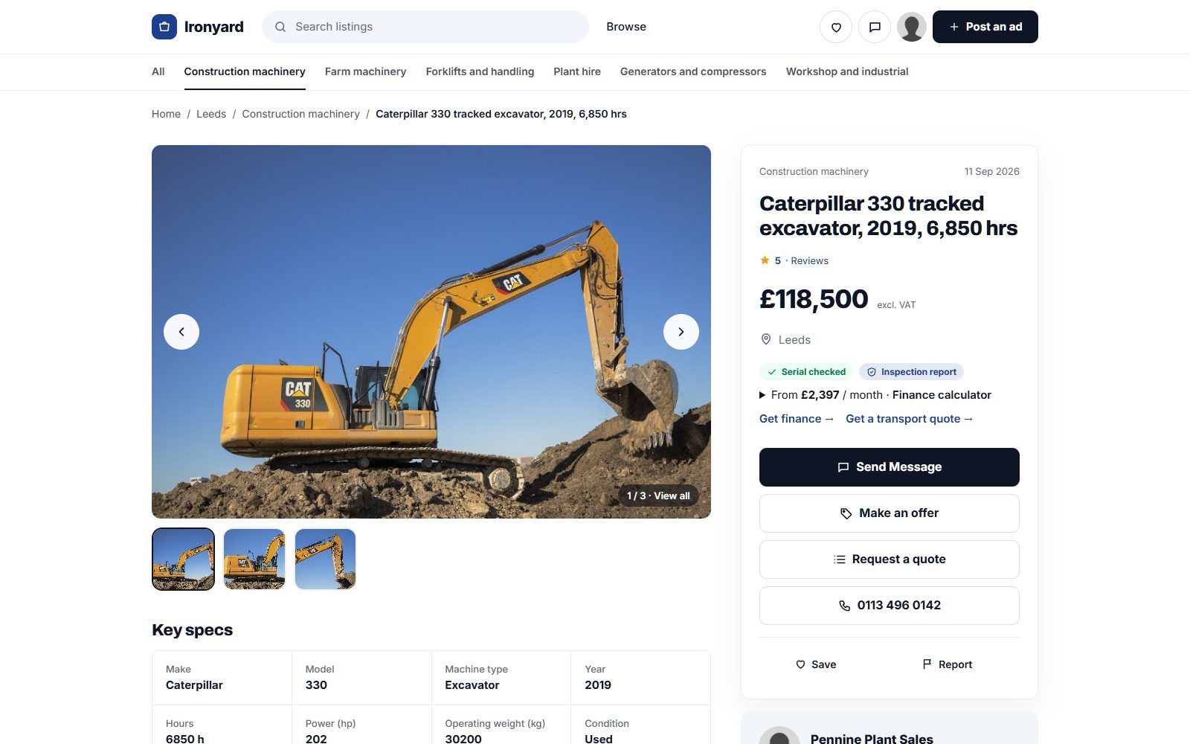The height and width of the screenshot is (744, 1190).
Task: Select the first excavator thumbnail
Action: (x=183, y=559)
